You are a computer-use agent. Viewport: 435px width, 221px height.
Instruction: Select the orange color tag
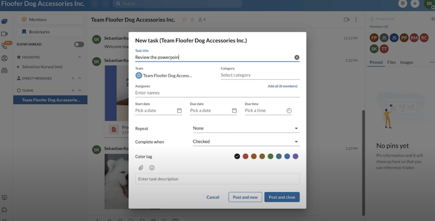254,156
